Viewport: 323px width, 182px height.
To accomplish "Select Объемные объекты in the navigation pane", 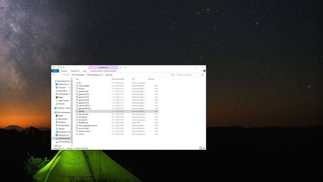I will tap(64, 131).
